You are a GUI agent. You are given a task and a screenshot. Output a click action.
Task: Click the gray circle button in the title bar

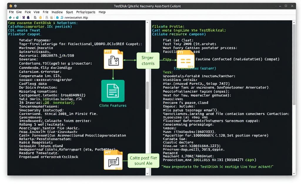pyautogui.click(x=16, y=6)
